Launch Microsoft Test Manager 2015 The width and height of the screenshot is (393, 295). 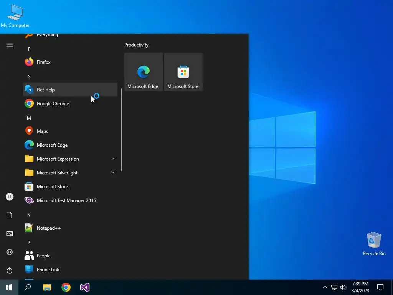(70, 200)
